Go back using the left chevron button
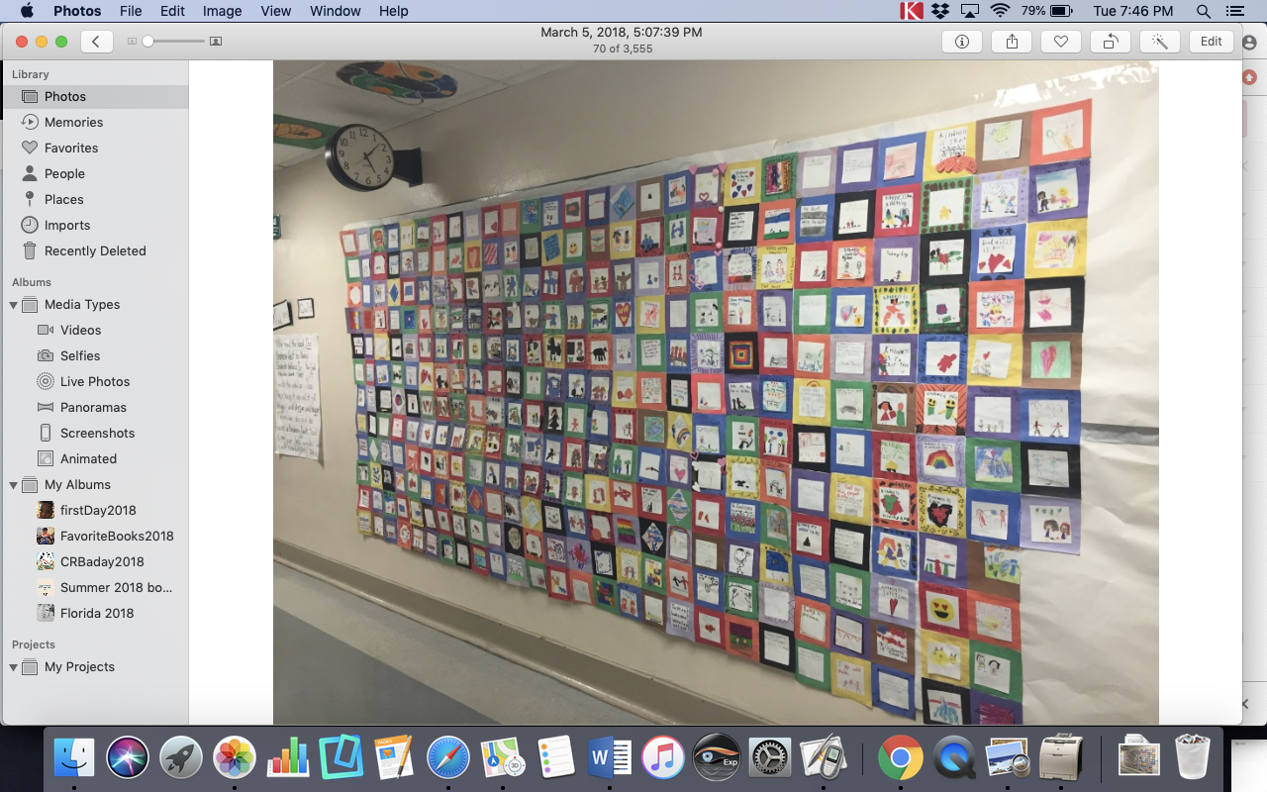Screen dimensions: 1267x792 (x=96, y=42)
